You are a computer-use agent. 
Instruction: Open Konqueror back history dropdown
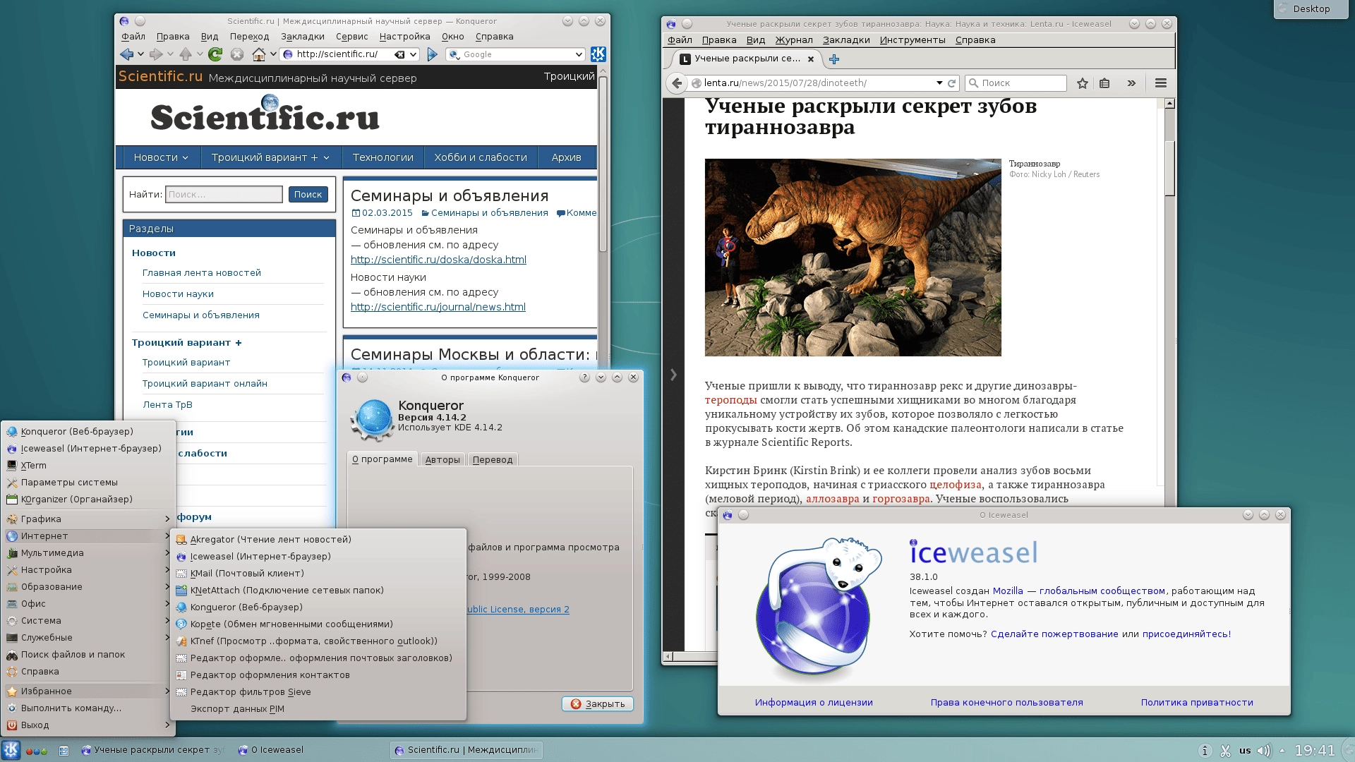pos(140,54)
